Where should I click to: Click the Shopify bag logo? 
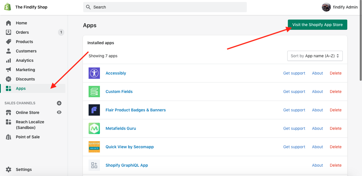coord(8,7)
